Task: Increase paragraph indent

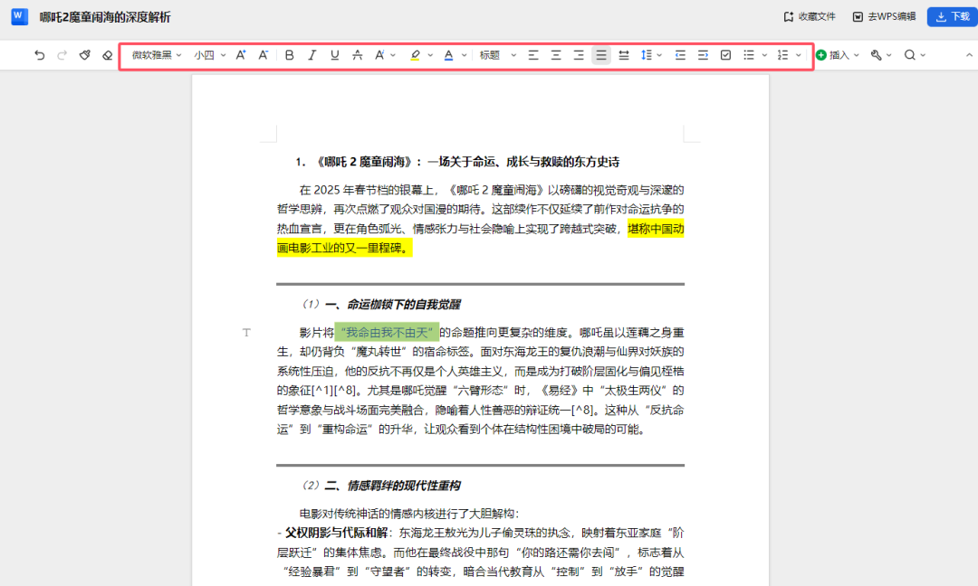Action: 703,55
